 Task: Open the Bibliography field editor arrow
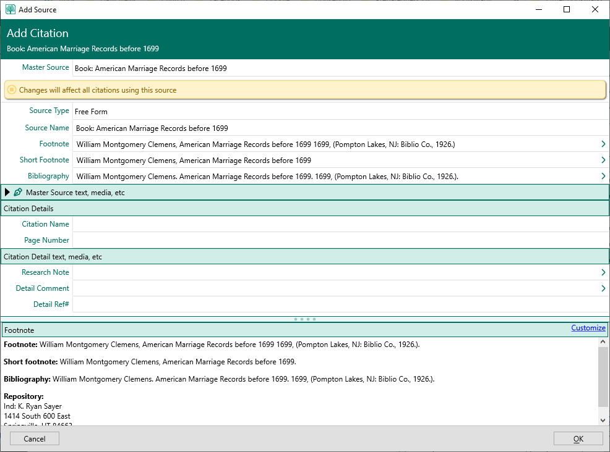click(603, 176)
